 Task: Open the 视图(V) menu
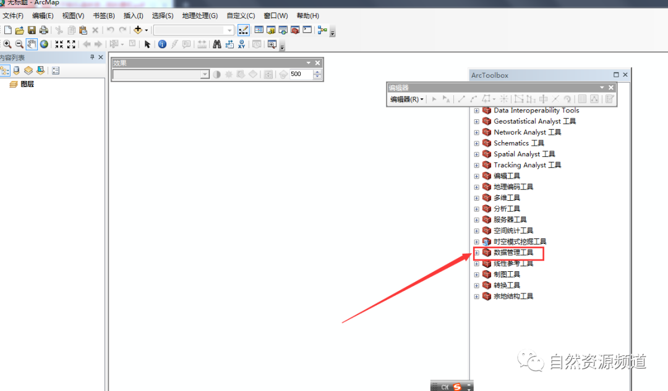coord(73,15)
